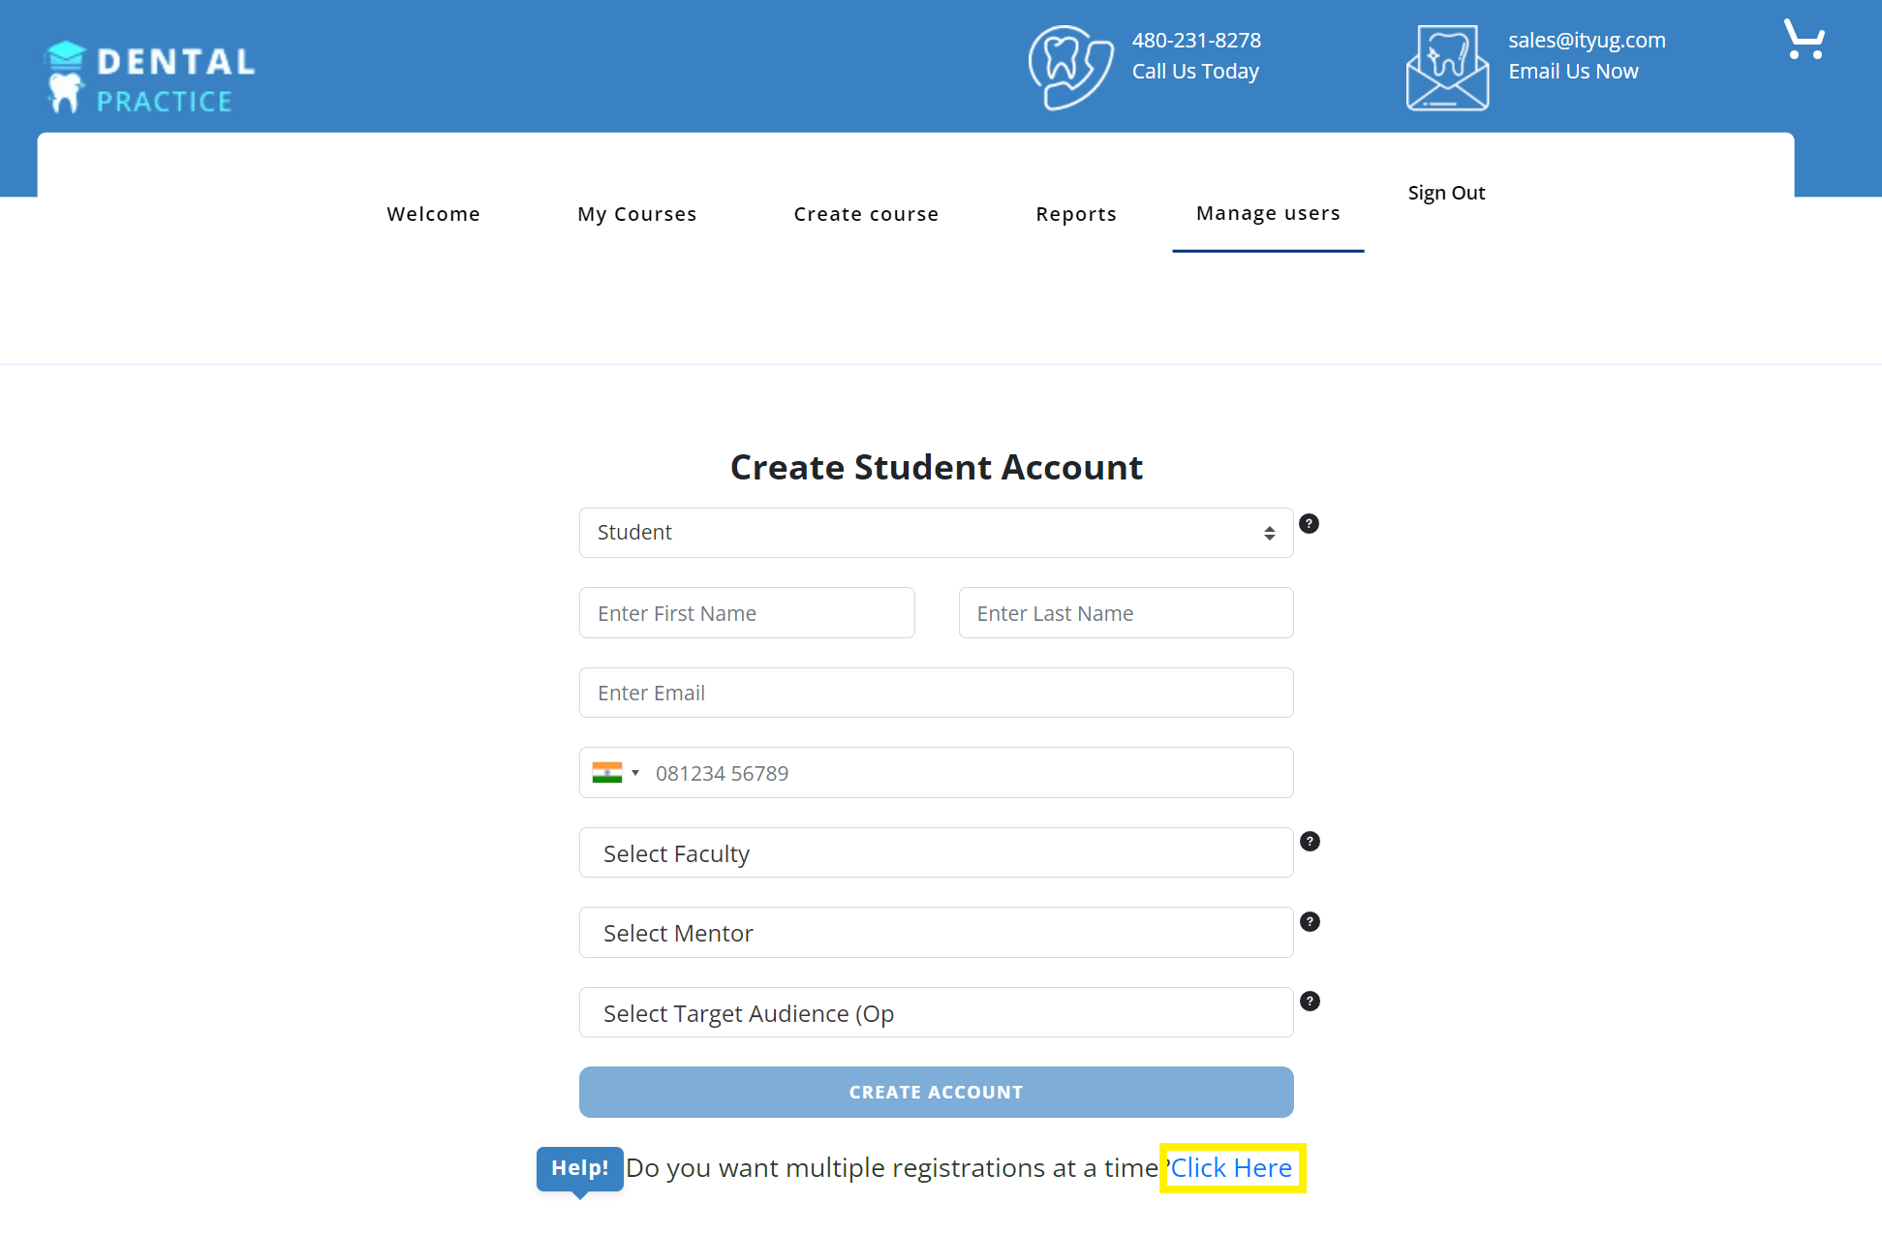Viewport: 1882px width, 1236px height.
Task: Click the tooth phone call icon
Action: coord(1070,66)
